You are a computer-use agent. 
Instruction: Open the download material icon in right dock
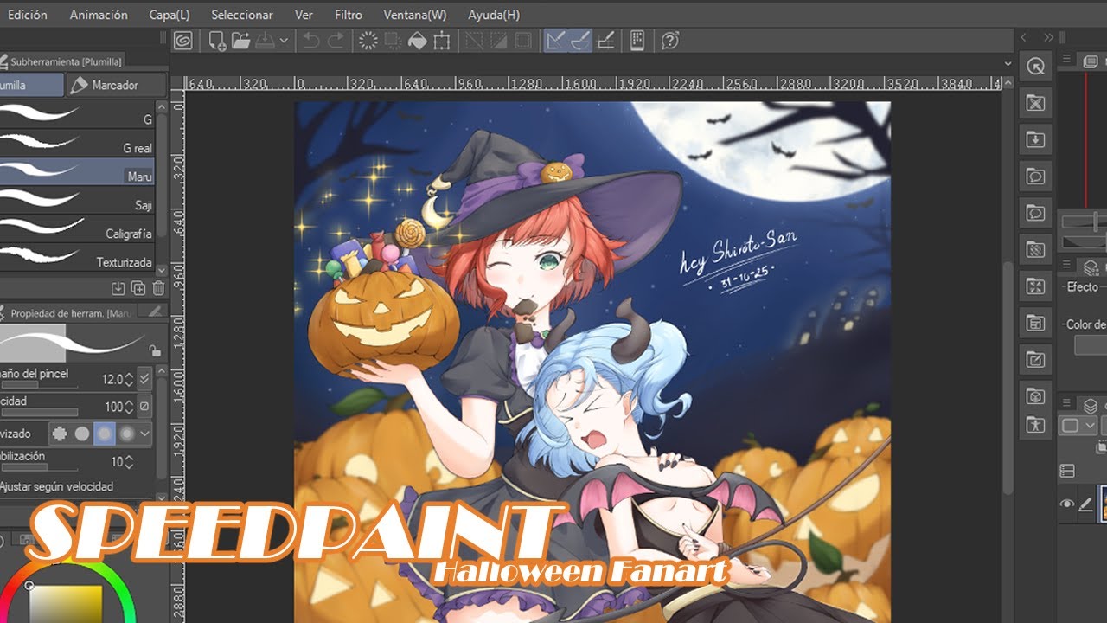click(1035, 139)
